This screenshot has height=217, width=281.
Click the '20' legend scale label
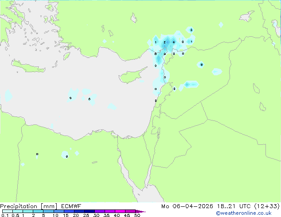(x=76, y=215)
